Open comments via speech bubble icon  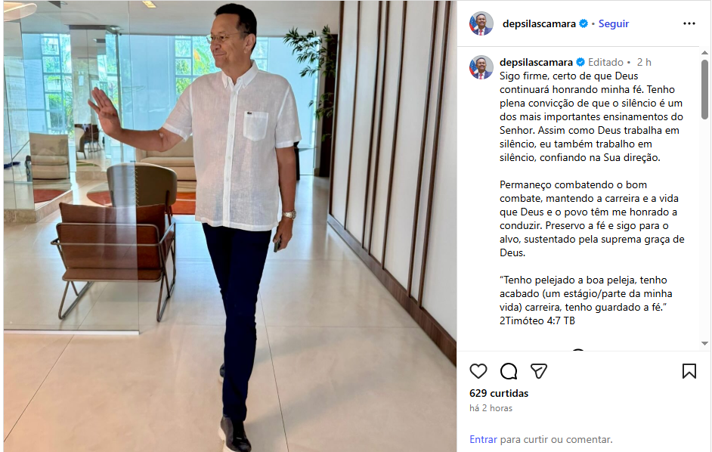click(x=509, y=371)
